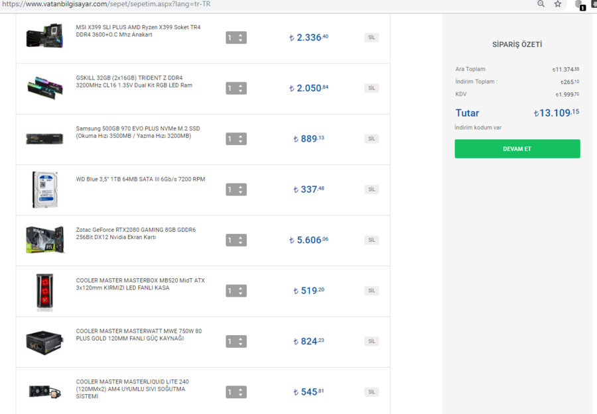This screenshot has height=414, width=597.
Task: Open Cooler Master MasterWatt PSU thumbnail
Action: pos(44,342)
